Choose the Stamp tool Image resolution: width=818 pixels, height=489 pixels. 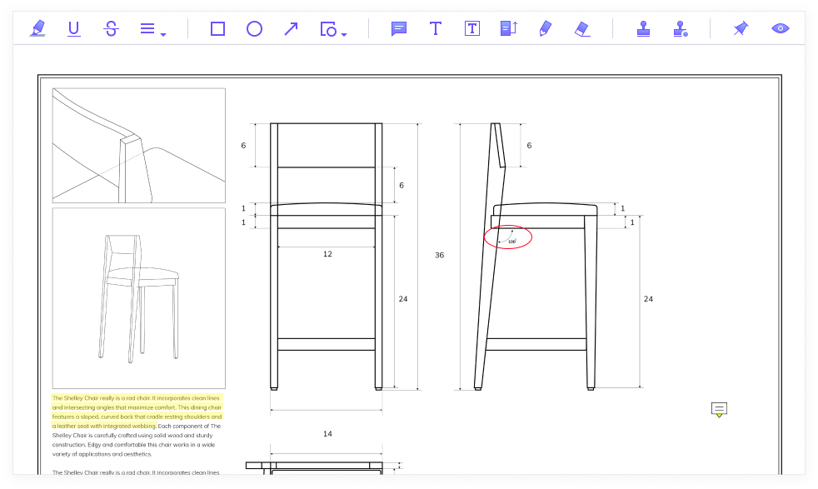tap(643, 28)
